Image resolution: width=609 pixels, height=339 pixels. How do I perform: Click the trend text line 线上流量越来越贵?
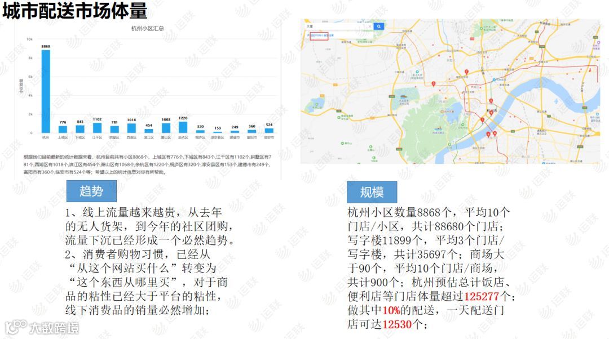tap(144, 212)
